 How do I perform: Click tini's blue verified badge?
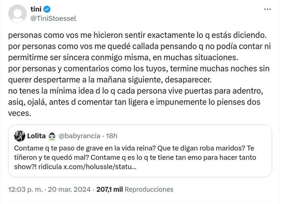tap(48, 10)
